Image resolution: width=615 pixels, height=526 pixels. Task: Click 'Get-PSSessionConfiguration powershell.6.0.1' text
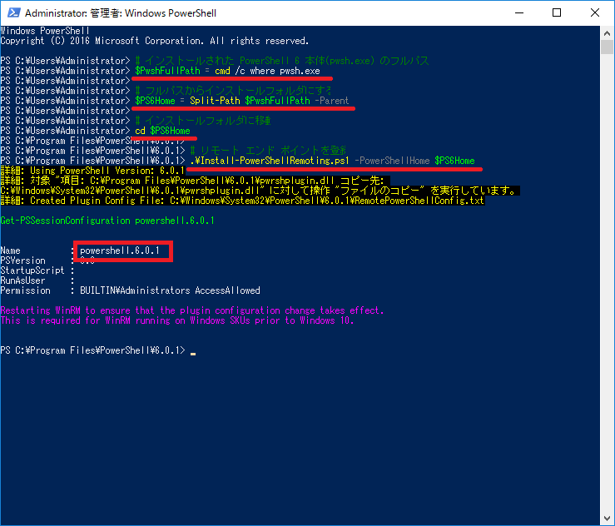point(107,221)
